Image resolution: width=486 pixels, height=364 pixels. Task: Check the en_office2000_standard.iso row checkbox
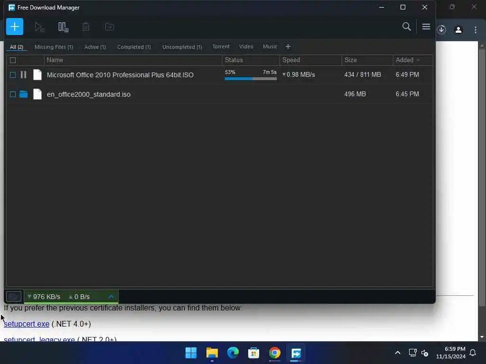coord(13,94)
